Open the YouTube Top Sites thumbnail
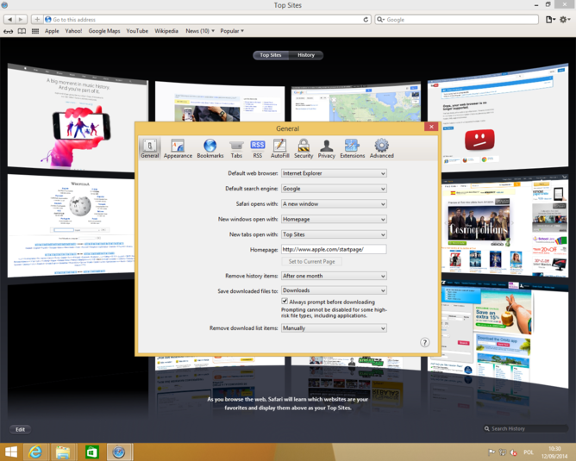Screen dimensions: 576x461 [x=498, y=119]
